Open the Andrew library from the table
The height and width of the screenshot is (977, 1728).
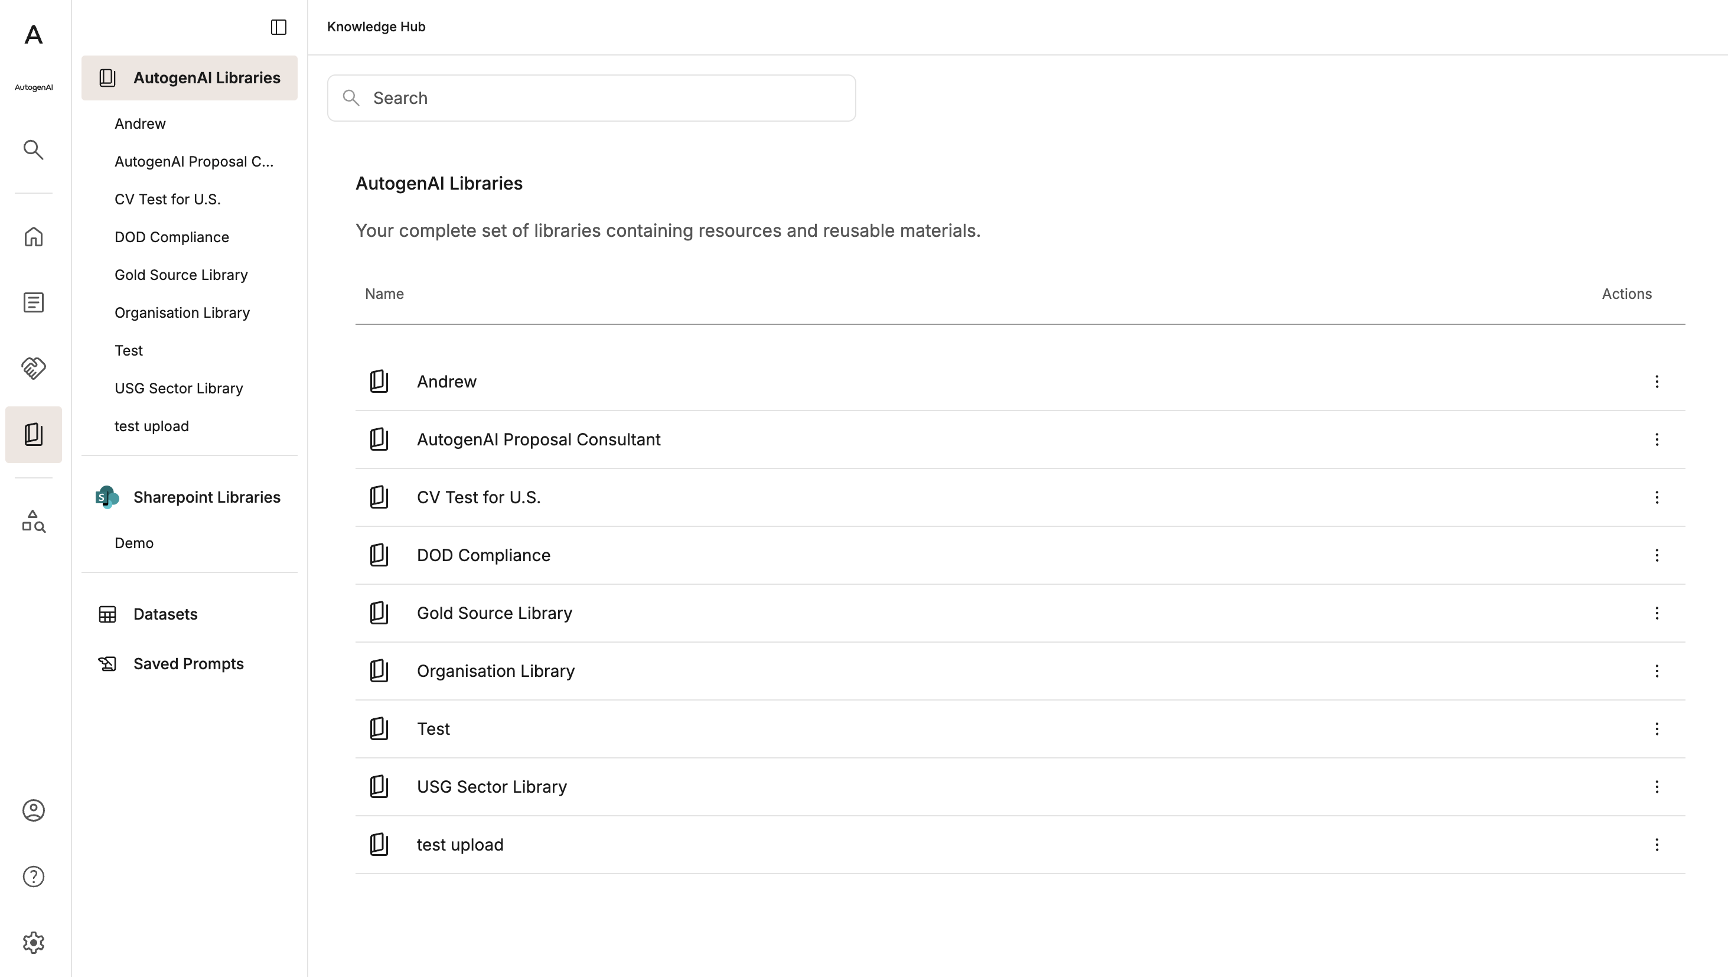(446, 382)
